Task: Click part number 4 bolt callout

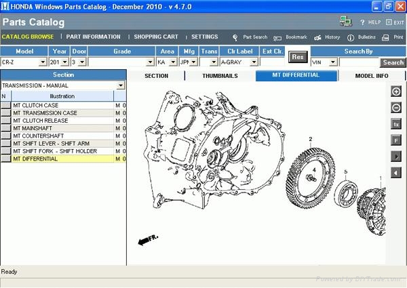Action: [x=314, y=170]
